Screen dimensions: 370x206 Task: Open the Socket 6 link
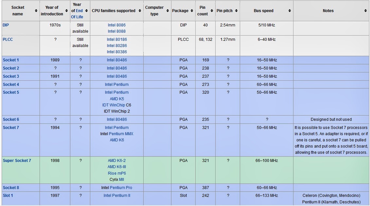pyautogui.click(x=11, y=119)
